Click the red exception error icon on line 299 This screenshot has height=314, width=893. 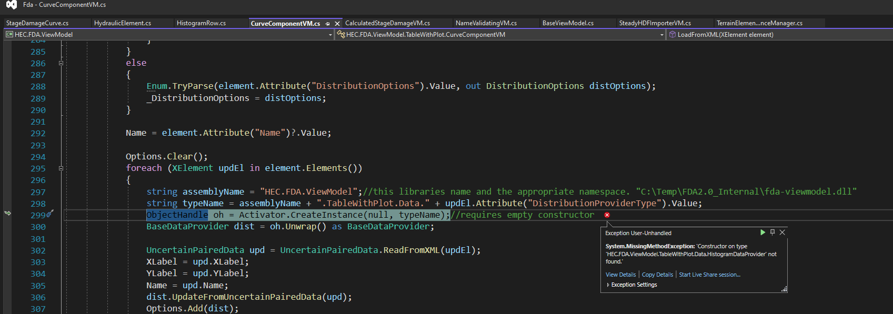tap(607, 215)
